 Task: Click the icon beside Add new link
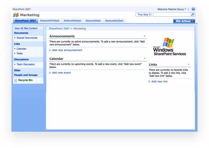tap(149, 81)
